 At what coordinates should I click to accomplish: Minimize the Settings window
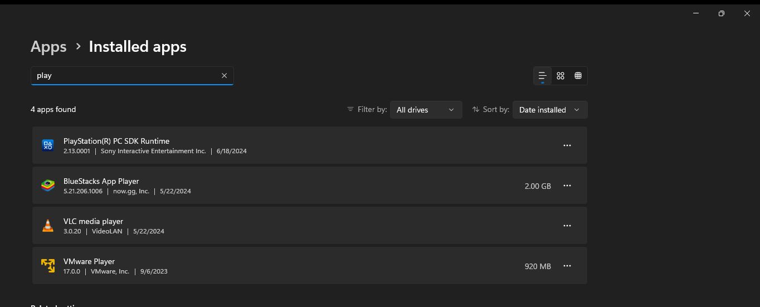pyautogui.click(x=696, y=13)
